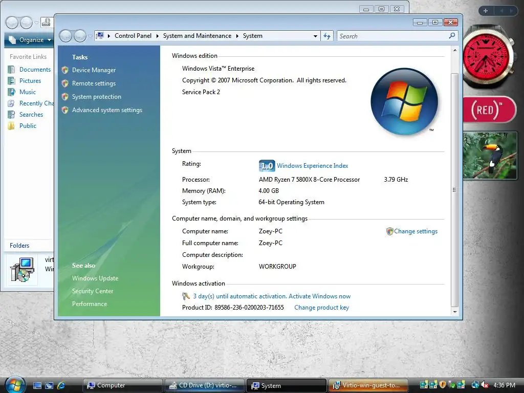This screenshot has height=393, width=524.
Task: Click the keys icon beside activation message
Action: tap(186, 296)
